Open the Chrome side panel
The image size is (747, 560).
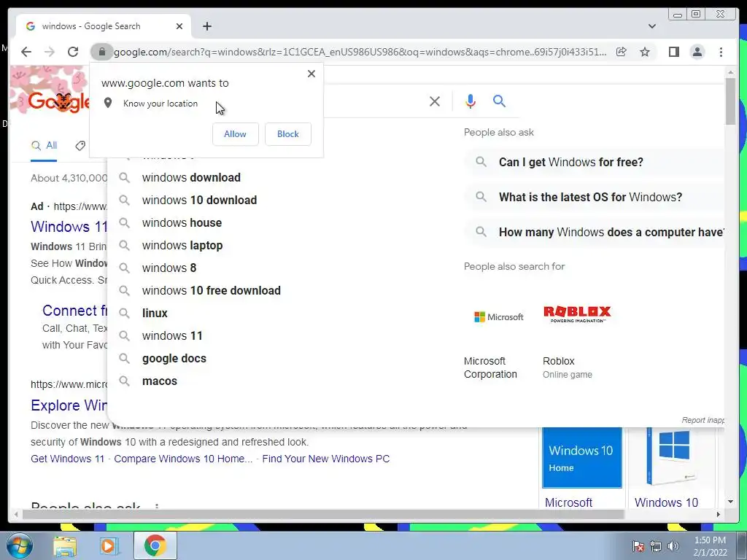673,52
